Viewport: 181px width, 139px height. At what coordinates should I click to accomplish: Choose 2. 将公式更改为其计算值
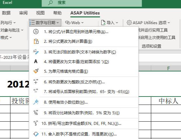[x=84, y=42]
